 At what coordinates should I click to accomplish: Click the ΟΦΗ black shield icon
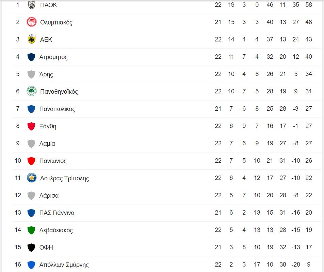[x=31, y=248]
